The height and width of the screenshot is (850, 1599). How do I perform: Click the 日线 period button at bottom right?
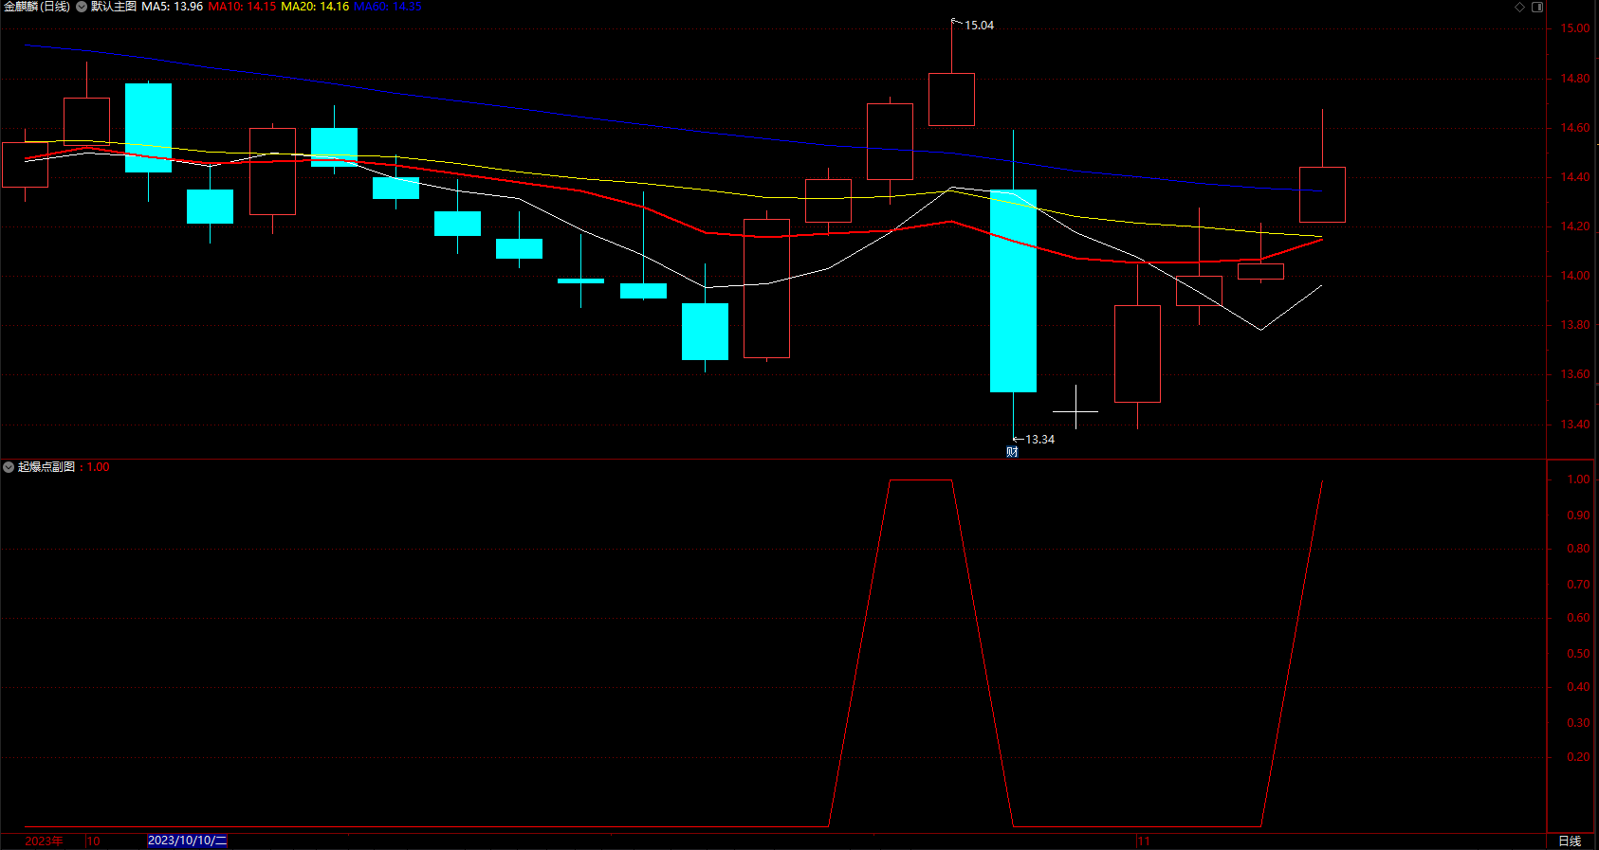pyautogui.click(x=1570, y=841)
